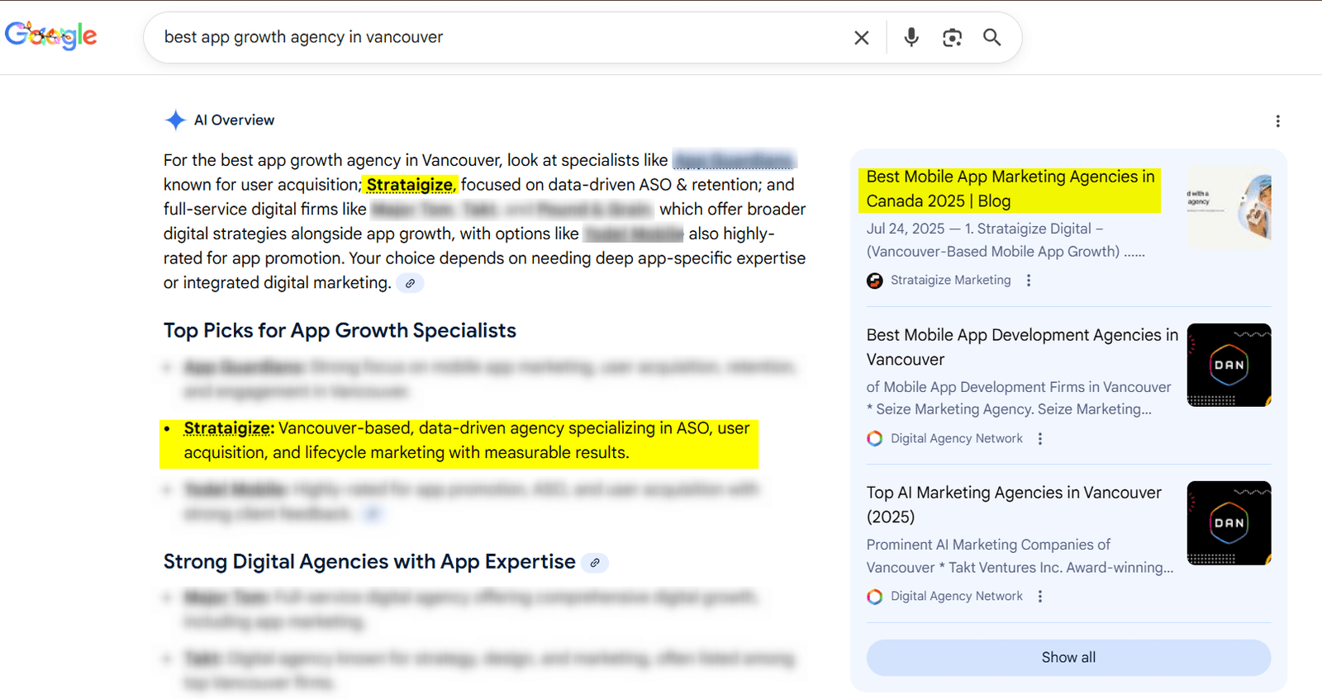Image resolution: width=1322 pixels, height=699 pixels.
Task: Open the AI Overview three-dot options menu
Action: point(1277,121)
